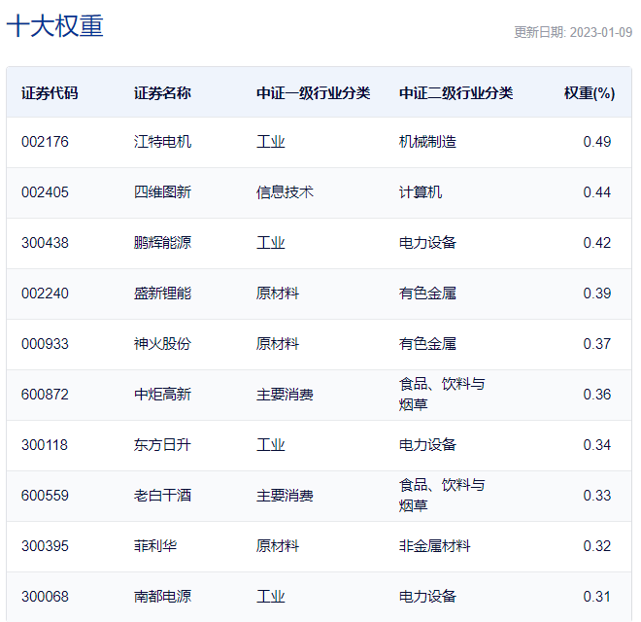This screenshot has width=641, height=622.
Task: Select the name 东方日升
Action: pyautogui.click(x=162, y=445)
